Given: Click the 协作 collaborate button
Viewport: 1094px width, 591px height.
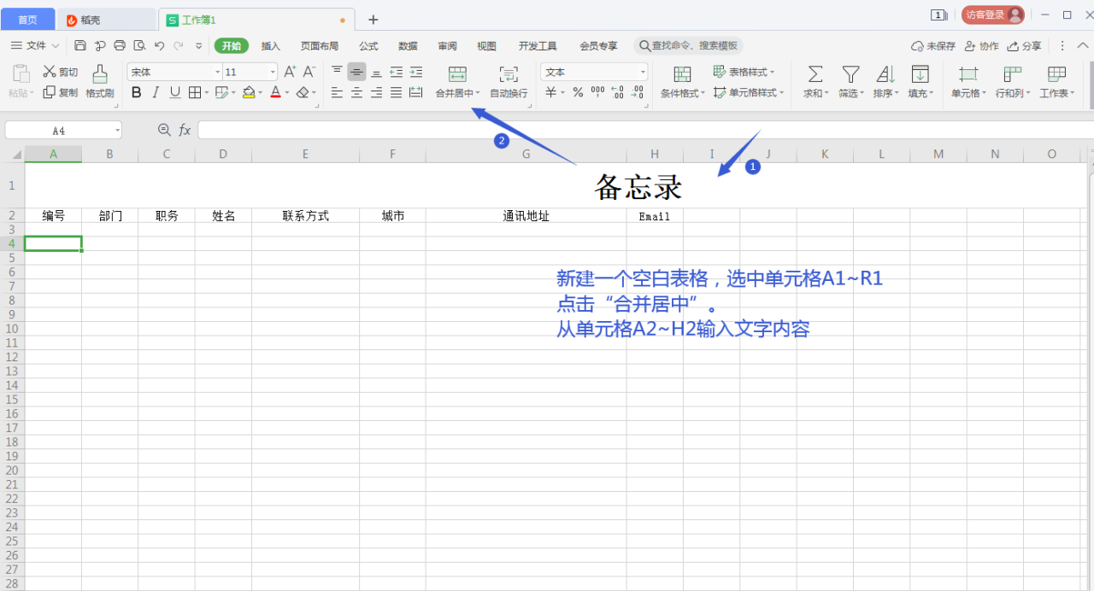Looking at the screenshot, I should click(981, 46).
